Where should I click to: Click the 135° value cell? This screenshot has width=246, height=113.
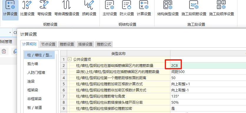coord(208,96)
